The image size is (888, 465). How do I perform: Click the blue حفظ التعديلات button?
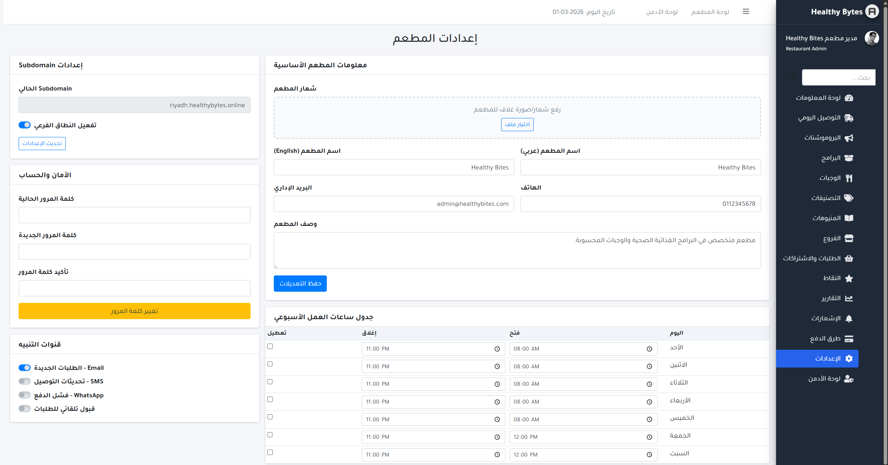click(x=300, y=284)
